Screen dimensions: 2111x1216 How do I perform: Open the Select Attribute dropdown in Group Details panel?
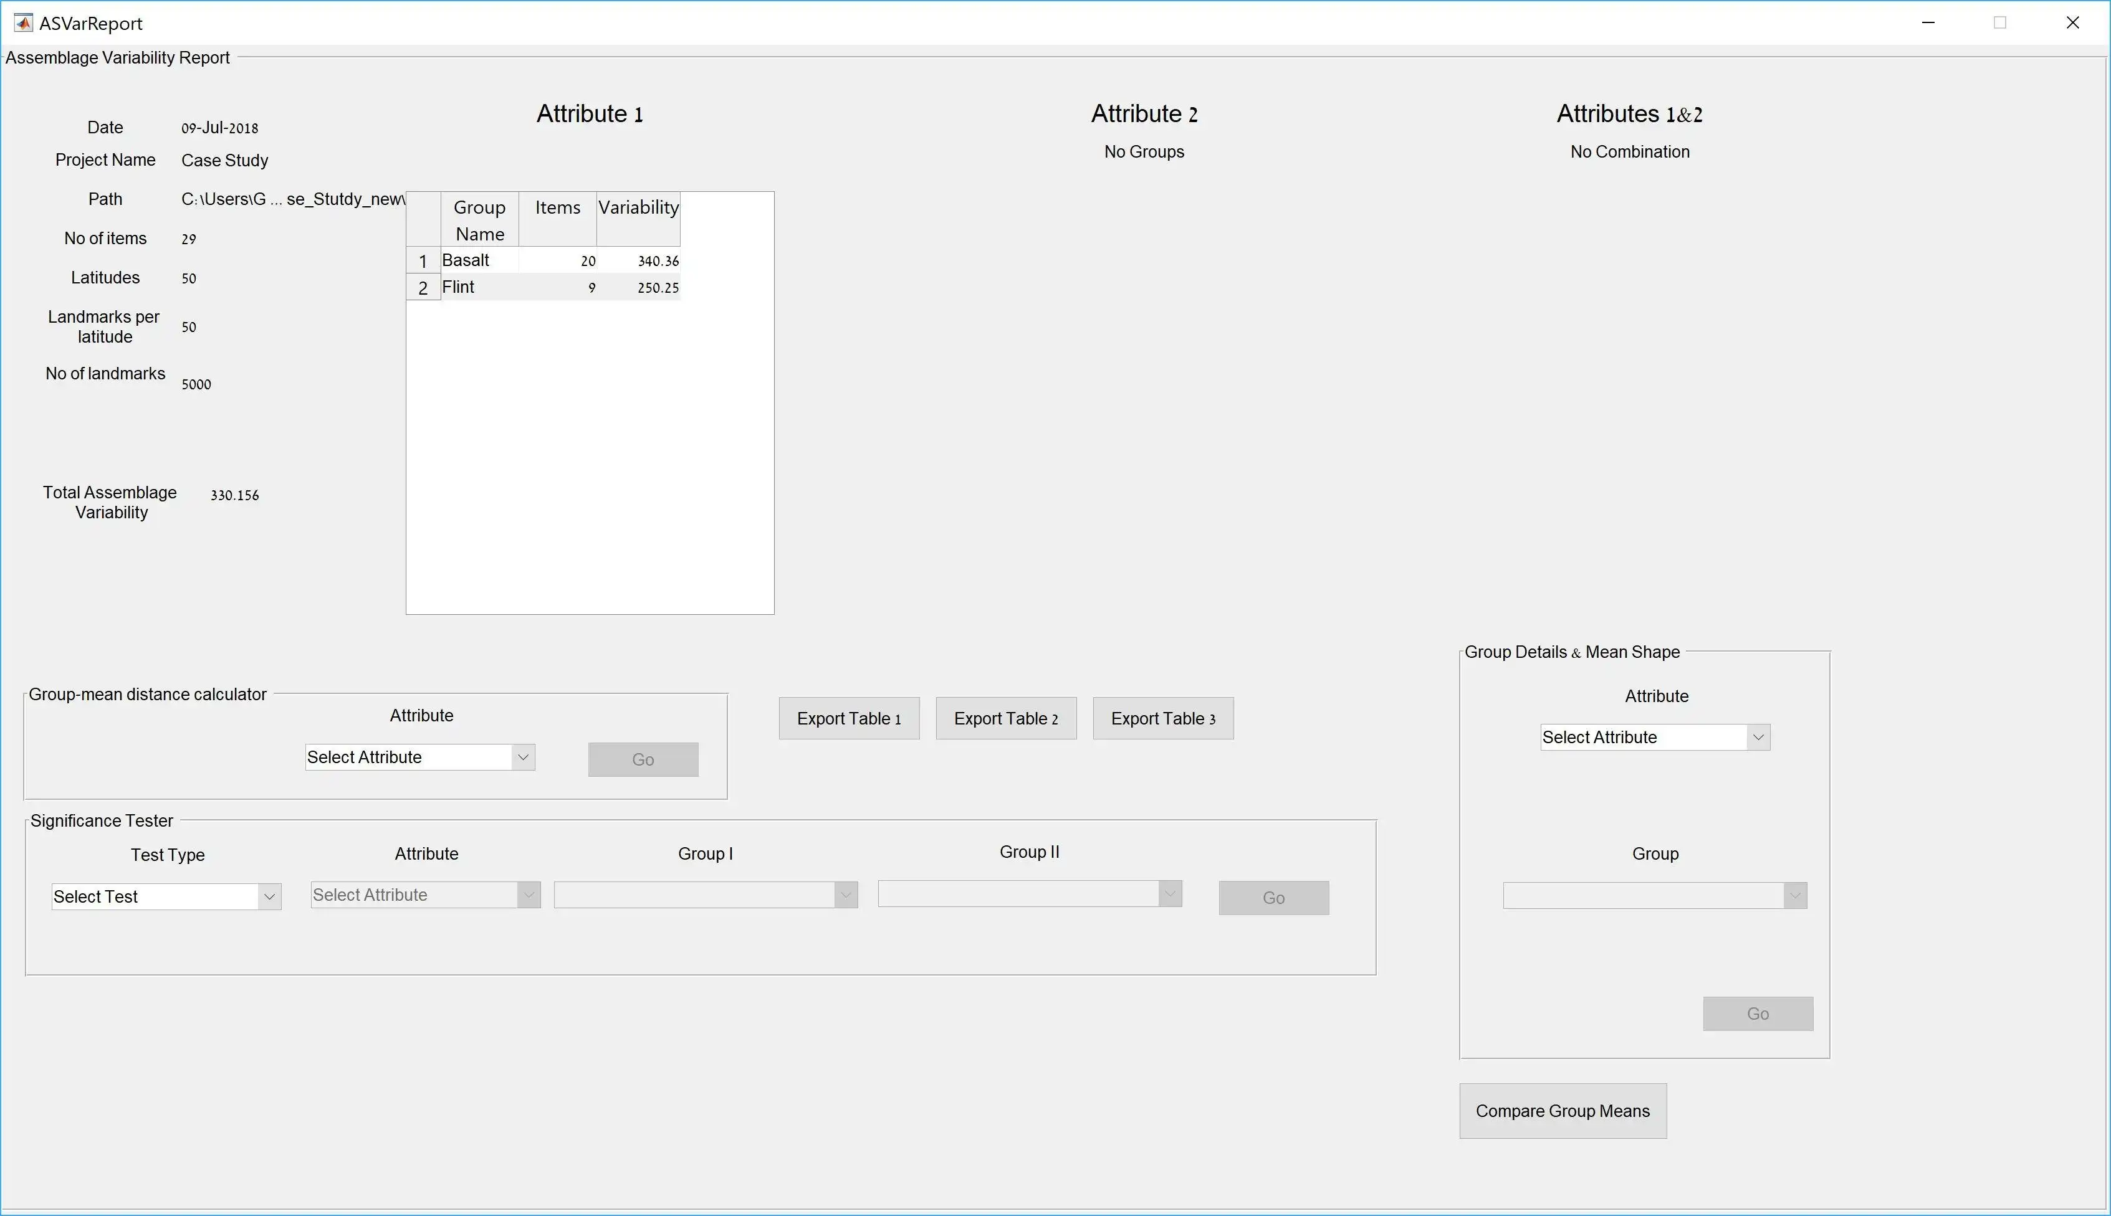(x=1653, y=736)
